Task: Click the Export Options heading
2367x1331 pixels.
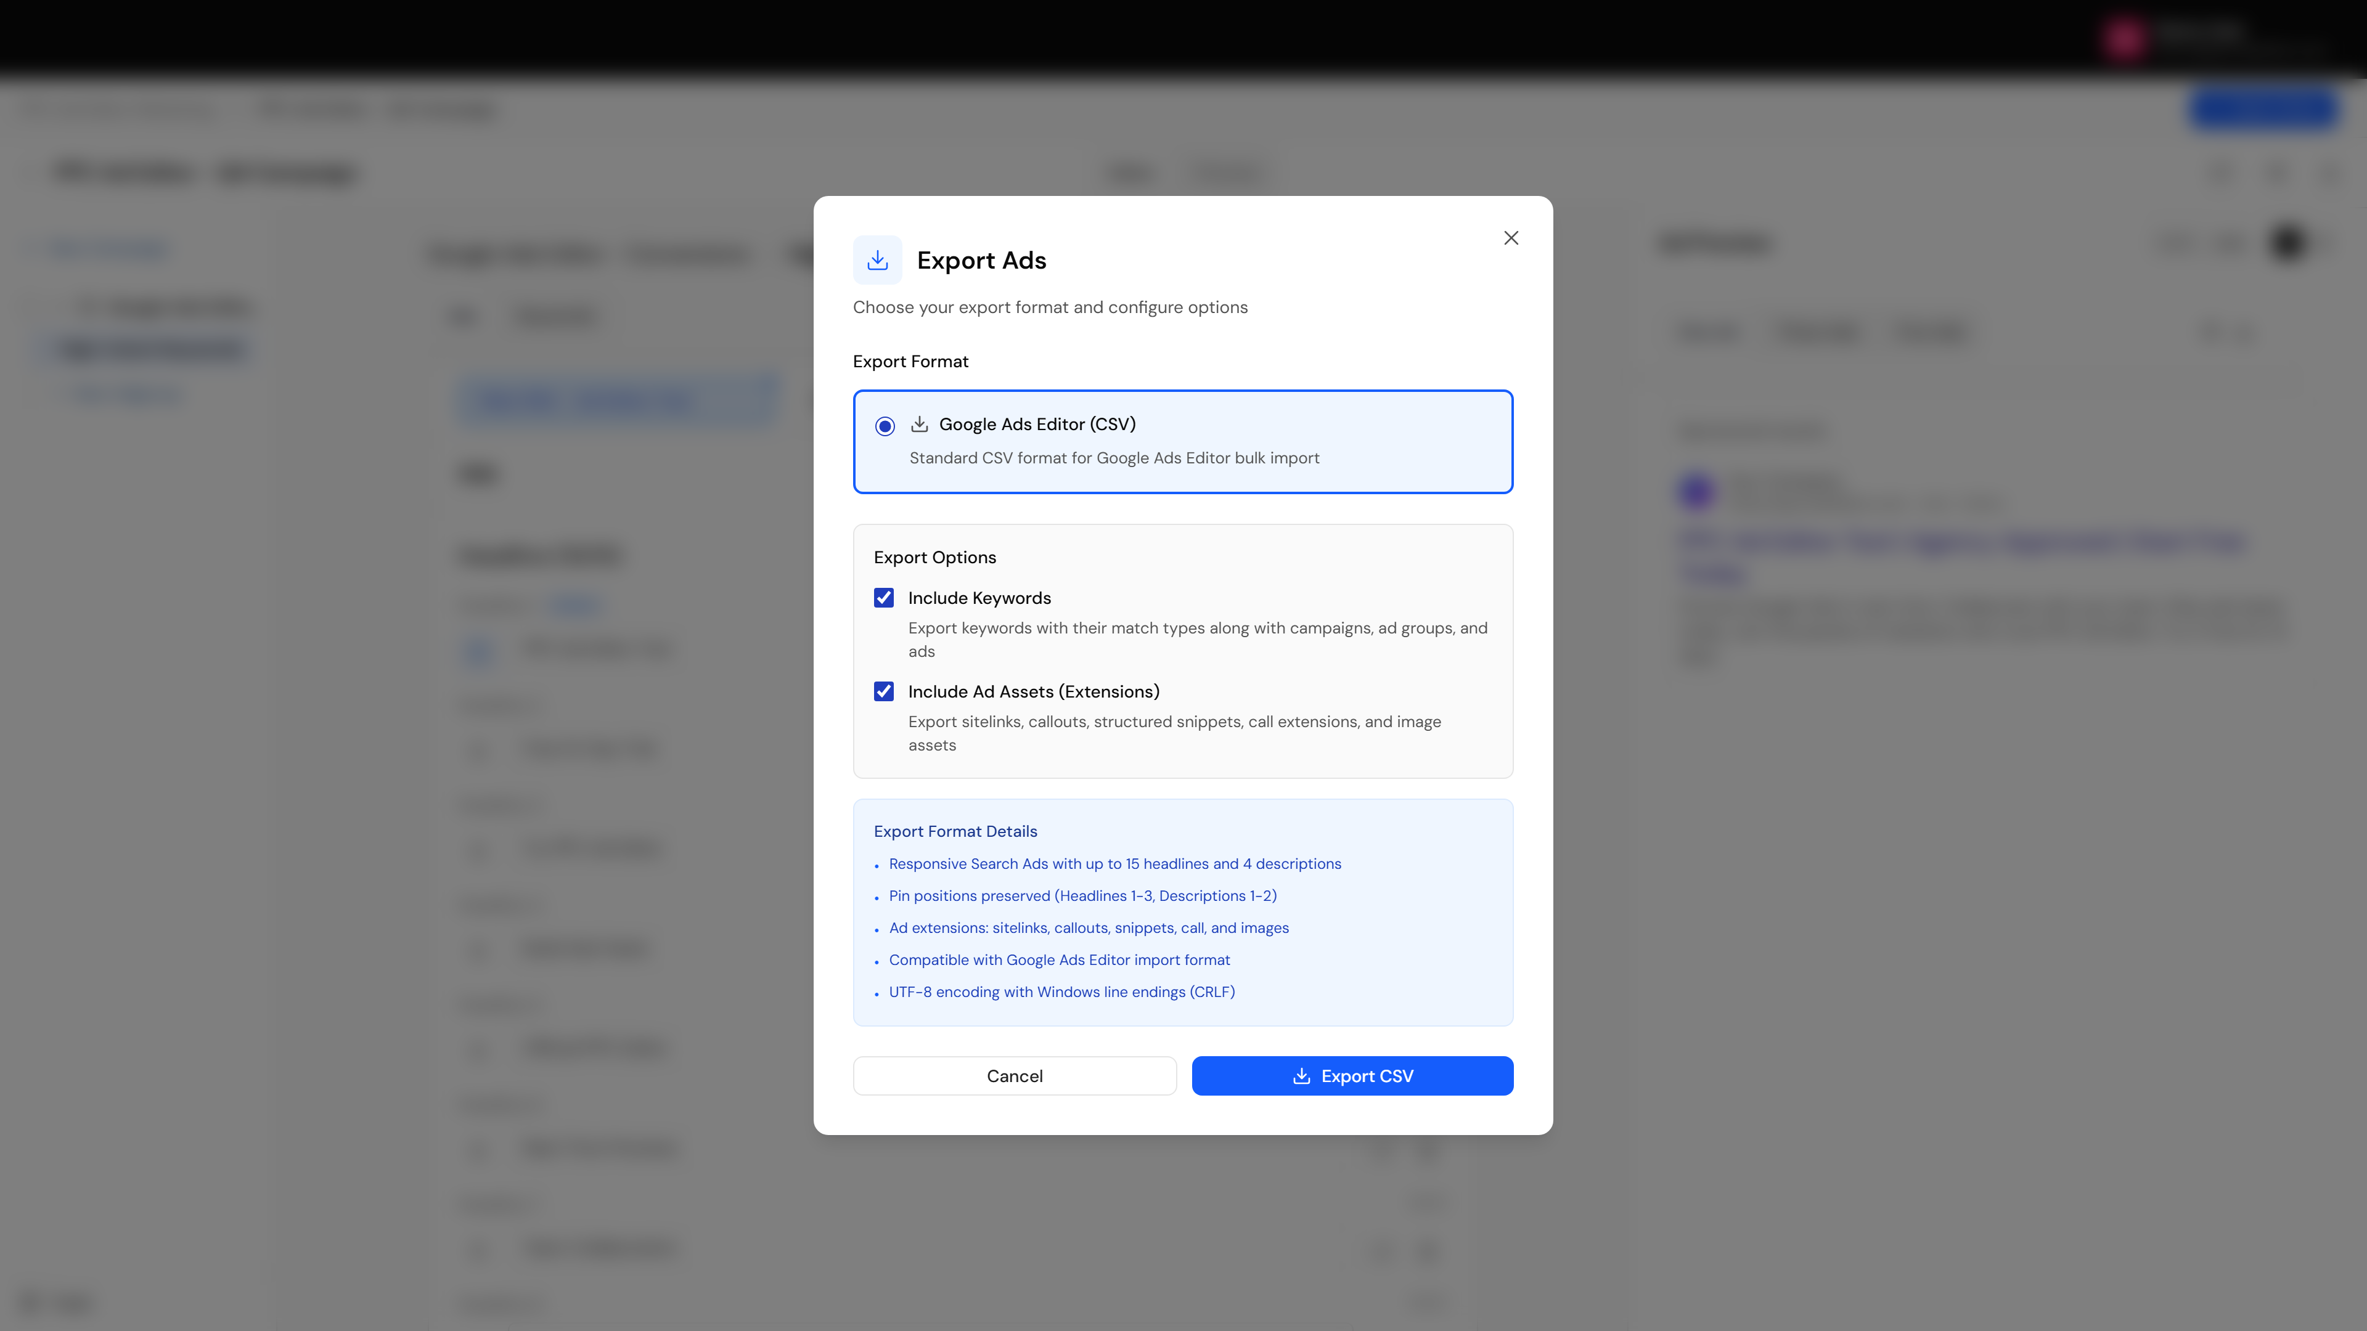Action: tap(934, 558)
